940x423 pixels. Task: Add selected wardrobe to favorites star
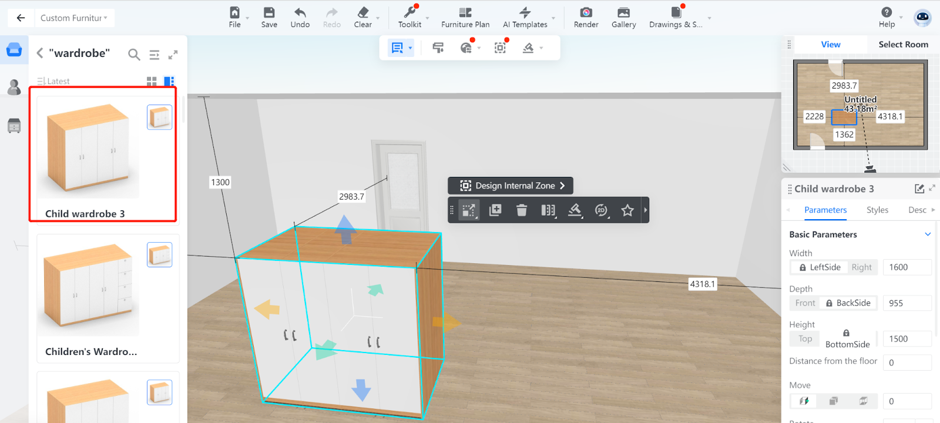[627, 210]
